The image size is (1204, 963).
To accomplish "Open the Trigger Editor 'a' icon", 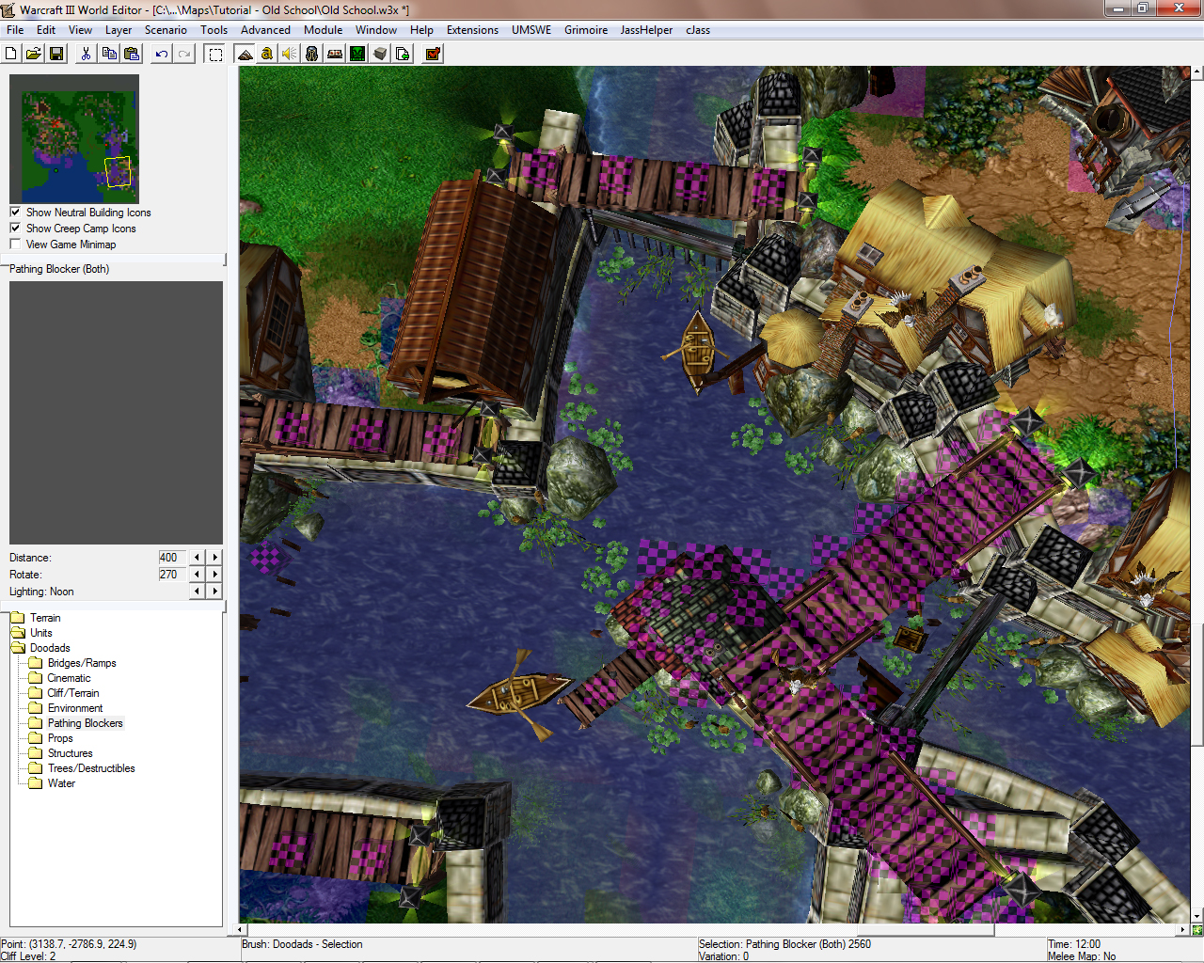I will (x=267, y=54).
